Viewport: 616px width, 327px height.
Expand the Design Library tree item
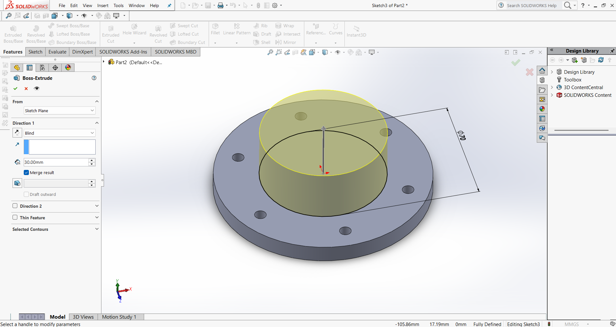(x=552, y=72)
